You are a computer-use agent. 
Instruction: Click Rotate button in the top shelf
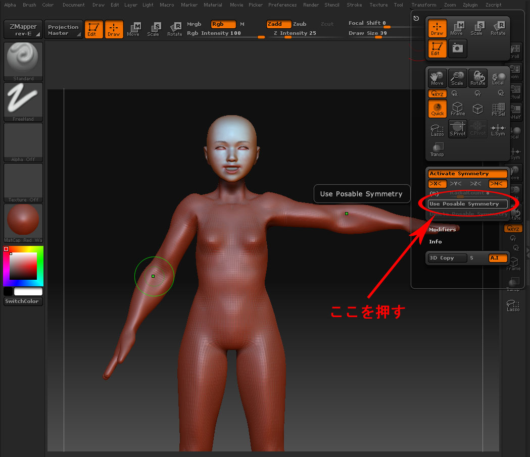point(175,29)
